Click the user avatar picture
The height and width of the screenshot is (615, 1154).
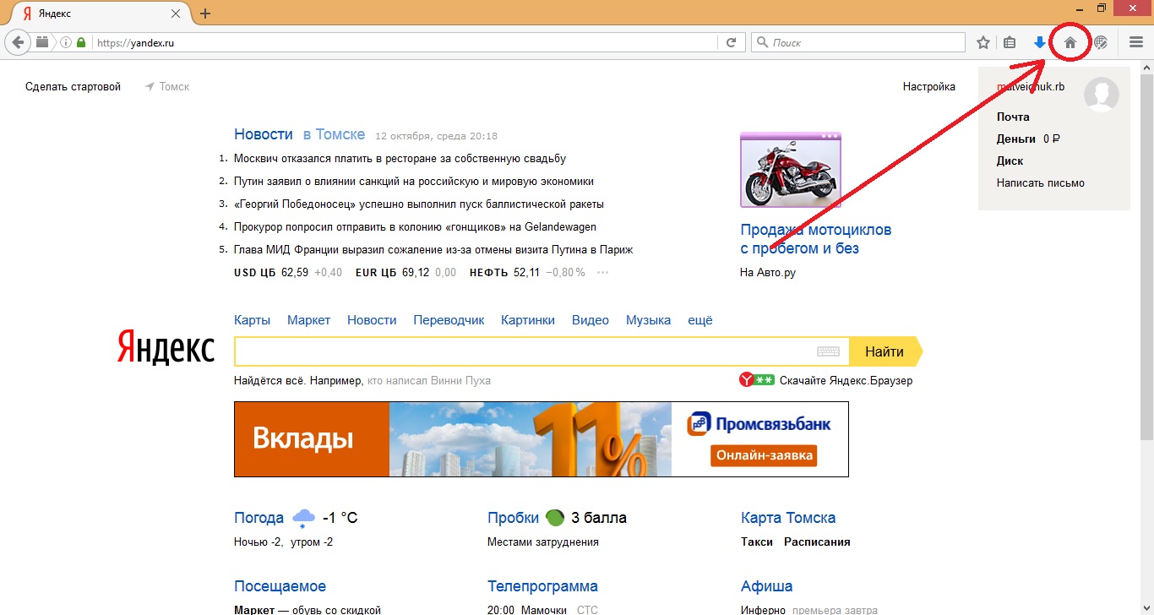pos(1102,94)
